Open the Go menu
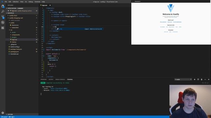The height and width of the screenshot is (118, 211). tap(26, 2)
